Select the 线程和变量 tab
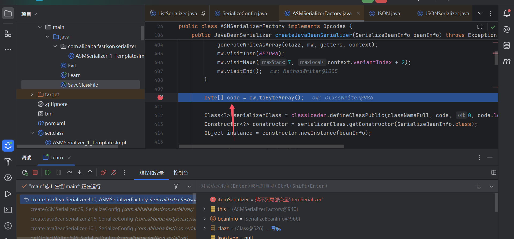Image resolution: width=514 pixels, height=239 pixels. click(x=152, y=173)
